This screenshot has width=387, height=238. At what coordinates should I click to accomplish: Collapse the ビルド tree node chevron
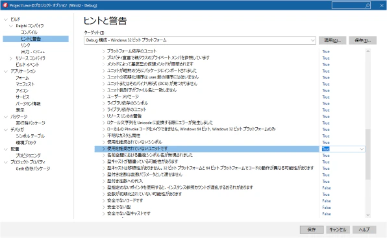(x=6, y=19)
